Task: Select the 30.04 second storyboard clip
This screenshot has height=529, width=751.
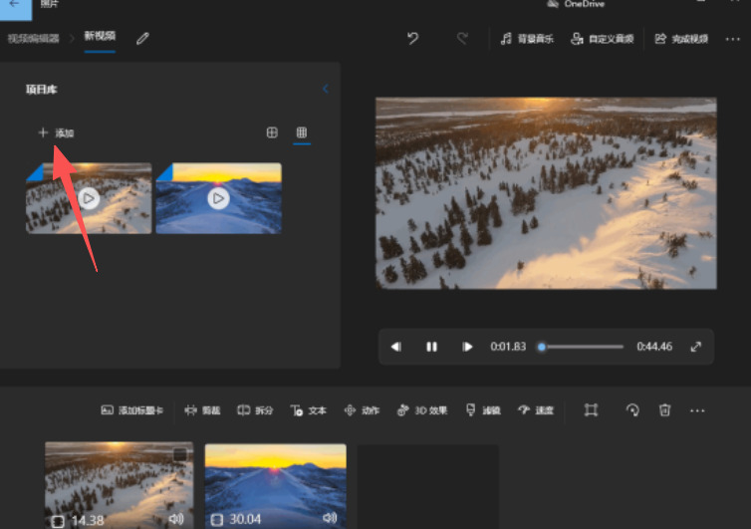Action: point(275,486)
